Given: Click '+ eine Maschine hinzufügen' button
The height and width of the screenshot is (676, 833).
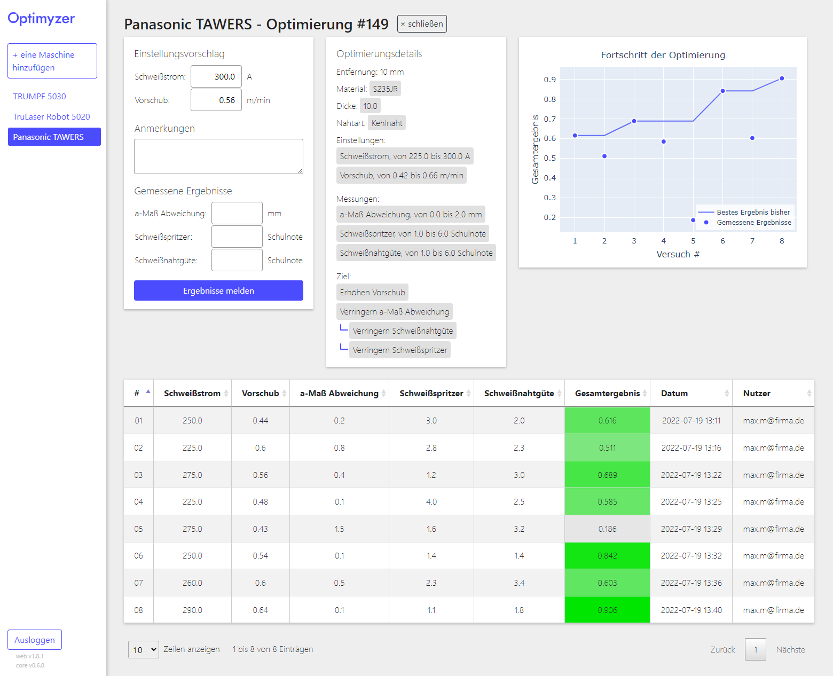Looking at the screenshot, I should [x=52, y=61].
